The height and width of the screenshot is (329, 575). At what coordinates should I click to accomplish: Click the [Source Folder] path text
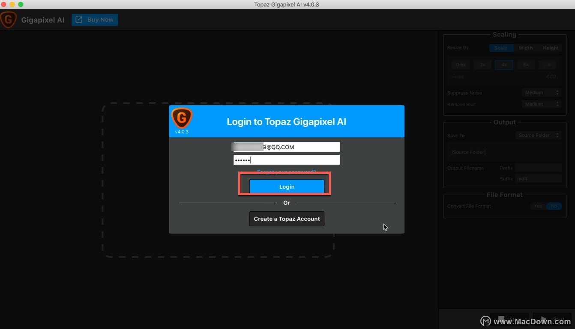468,152
